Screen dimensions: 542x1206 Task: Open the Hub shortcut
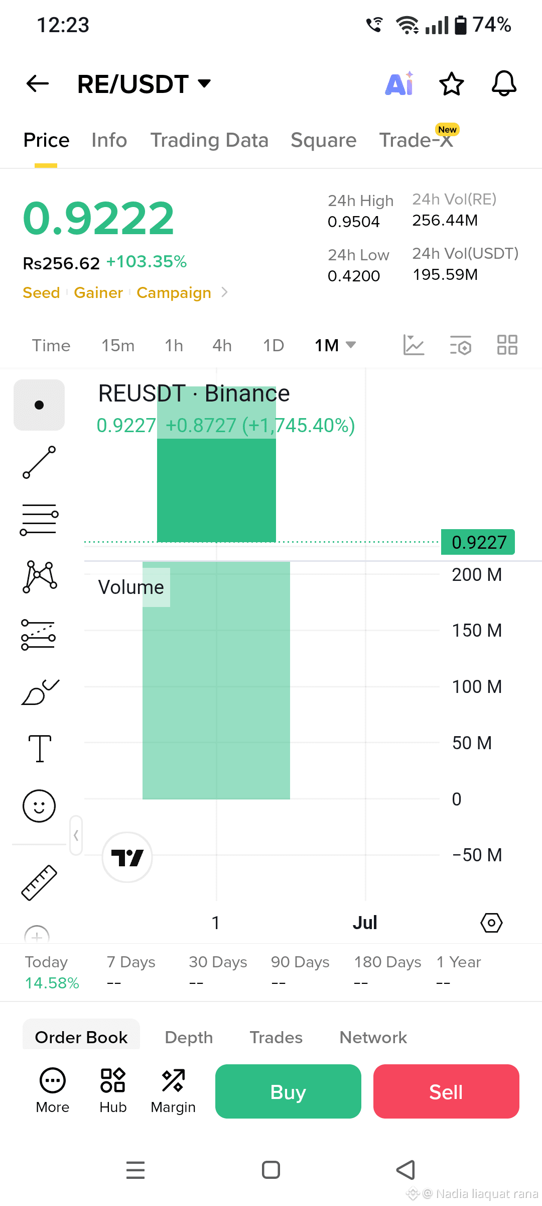coord(113,1090)
